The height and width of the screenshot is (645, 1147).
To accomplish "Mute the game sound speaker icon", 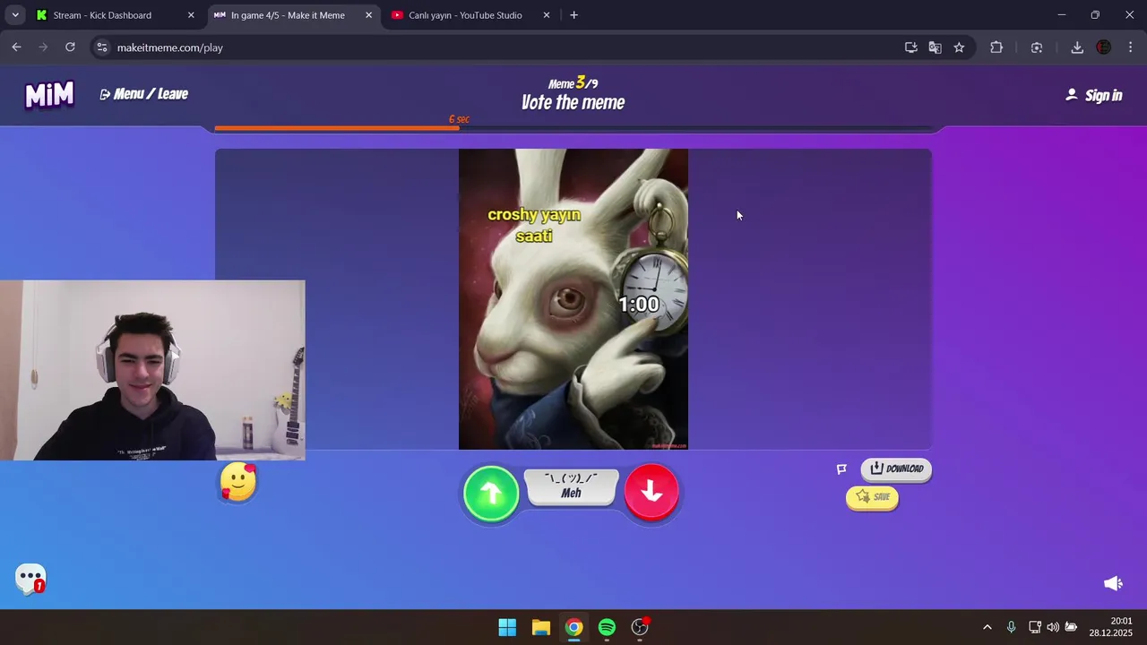I will tap(1113, 583).
